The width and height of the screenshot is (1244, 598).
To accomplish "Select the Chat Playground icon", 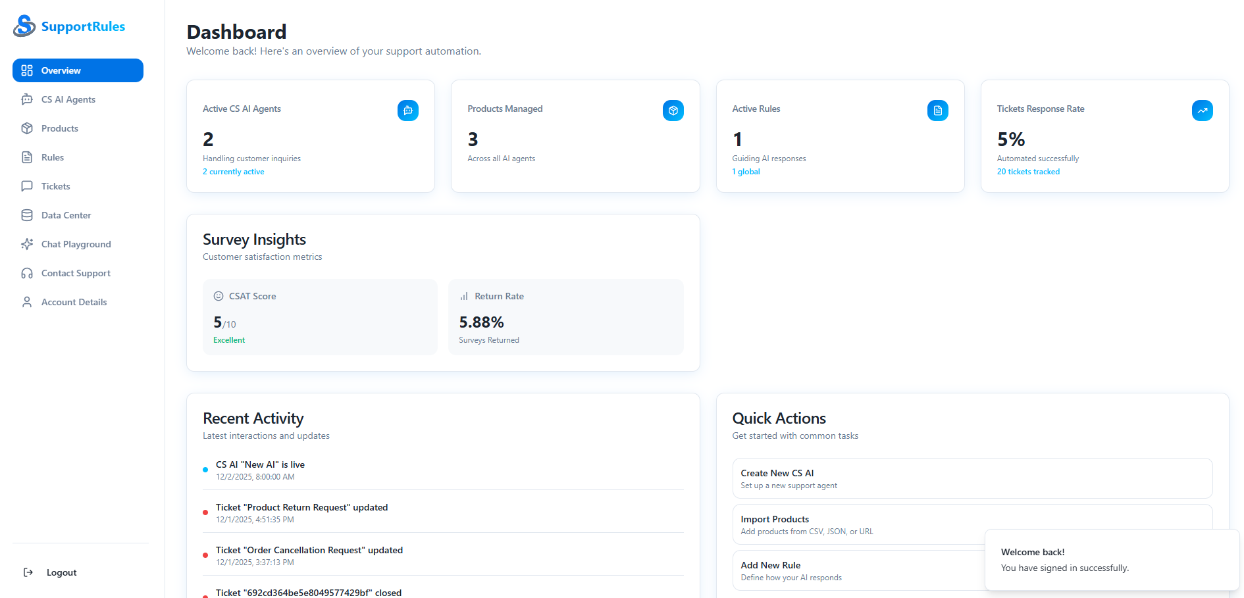I will pos(27,243).
